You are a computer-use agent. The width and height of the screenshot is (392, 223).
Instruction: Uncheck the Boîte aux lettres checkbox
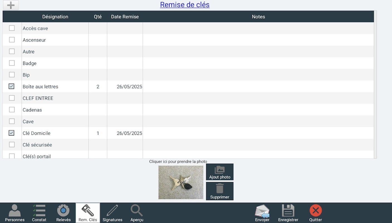[x=11, y=86]
